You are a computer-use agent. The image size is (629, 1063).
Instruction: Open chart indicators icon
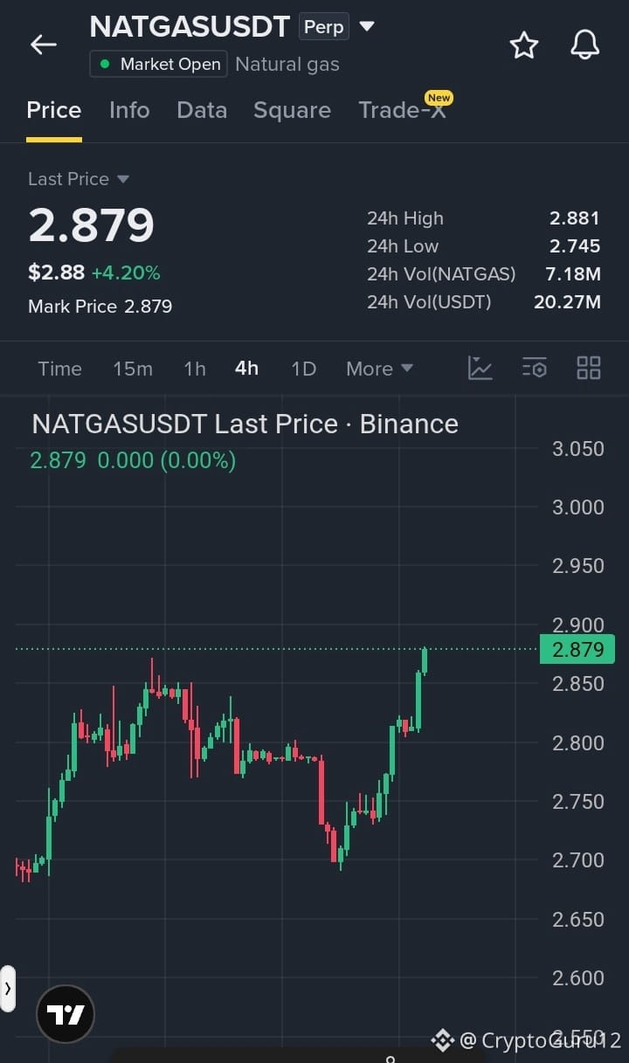point(480,368)
